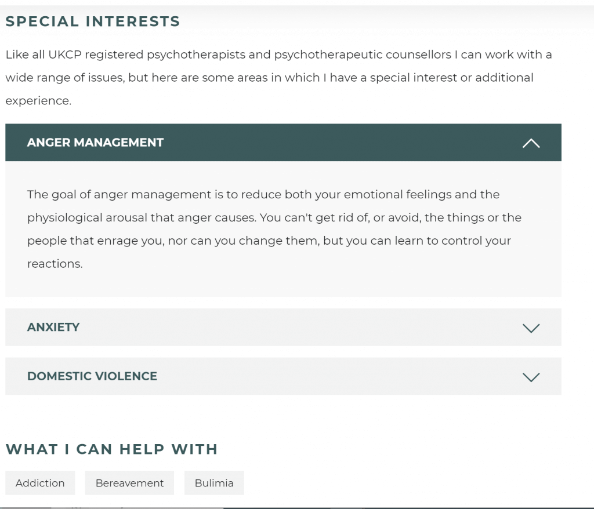Click the SPECIAL INTERESTS heading
This screenshot has width=594, height=509.
click(x=93, y=21)
